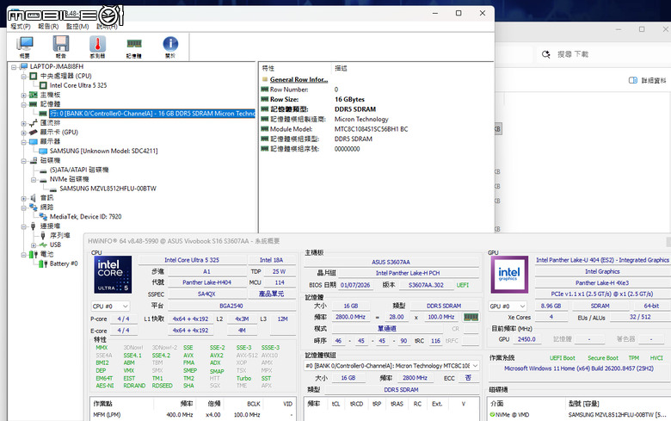671x421 pixels.
Task: Click the 搜尋 下載 search box in background window
Action: [x=573, y=54]
